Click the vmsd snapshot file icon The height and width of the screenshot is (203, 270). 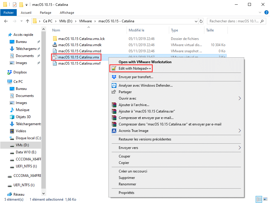point(55,51)
